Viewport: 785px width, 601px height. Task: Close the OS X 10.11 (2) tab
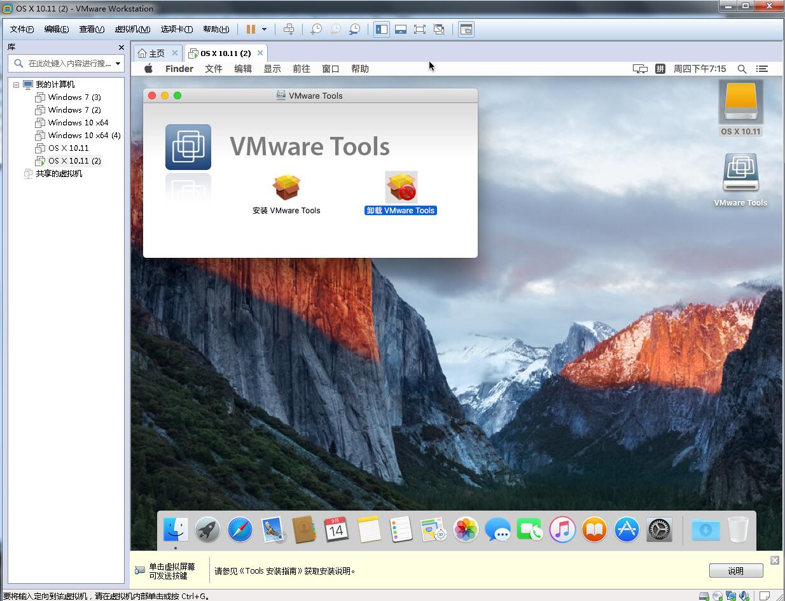click(260, 53)
